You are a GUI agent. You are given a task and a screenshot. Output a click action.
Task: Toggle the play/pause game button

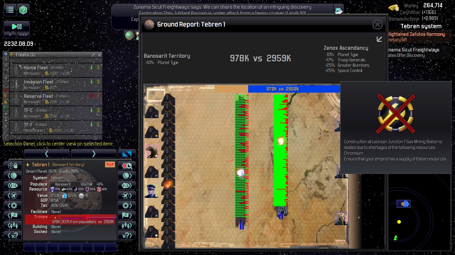point(17,27)
